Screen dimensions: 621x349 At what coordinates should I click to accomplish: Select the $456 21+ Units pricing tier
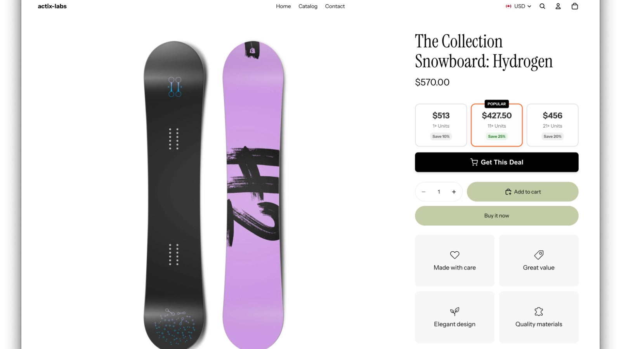(x=552, y=125)
